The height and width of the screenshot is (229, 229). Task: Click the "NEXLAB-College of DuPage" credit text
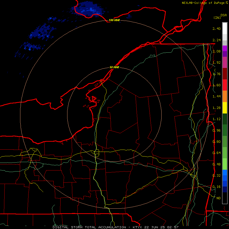(203, 3)
